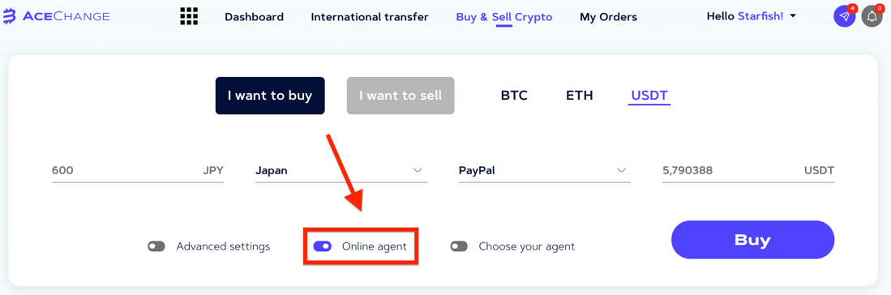Open messages paper plane icon
The width and height of the screenshot is (891, 295).
[845, 16]
